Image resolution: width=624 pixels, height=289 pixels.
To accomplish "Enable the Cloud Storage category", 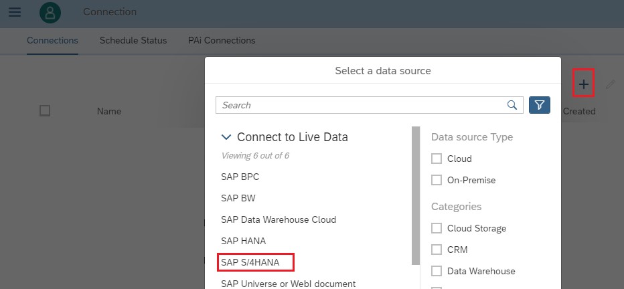I will click(x=437, y=228).
